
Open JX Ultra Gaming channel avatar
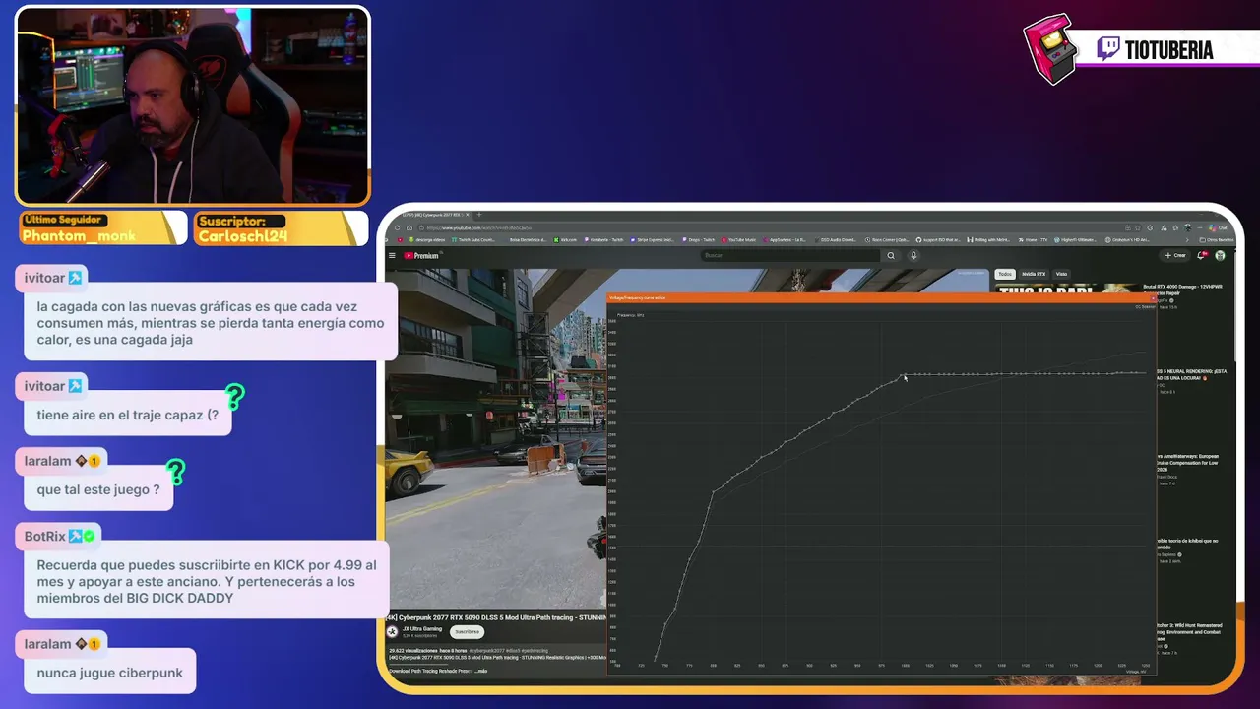392,632
